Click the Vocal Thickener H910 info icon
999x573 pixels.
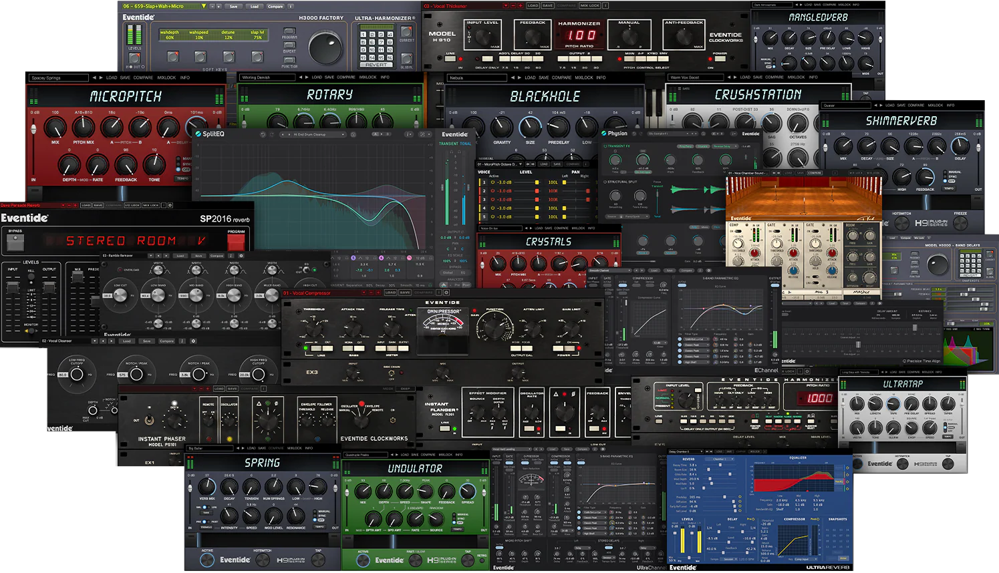click(605, 5)
